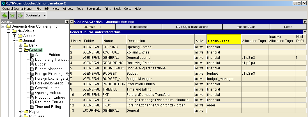Expand the Bank folder node

point(20,45)
